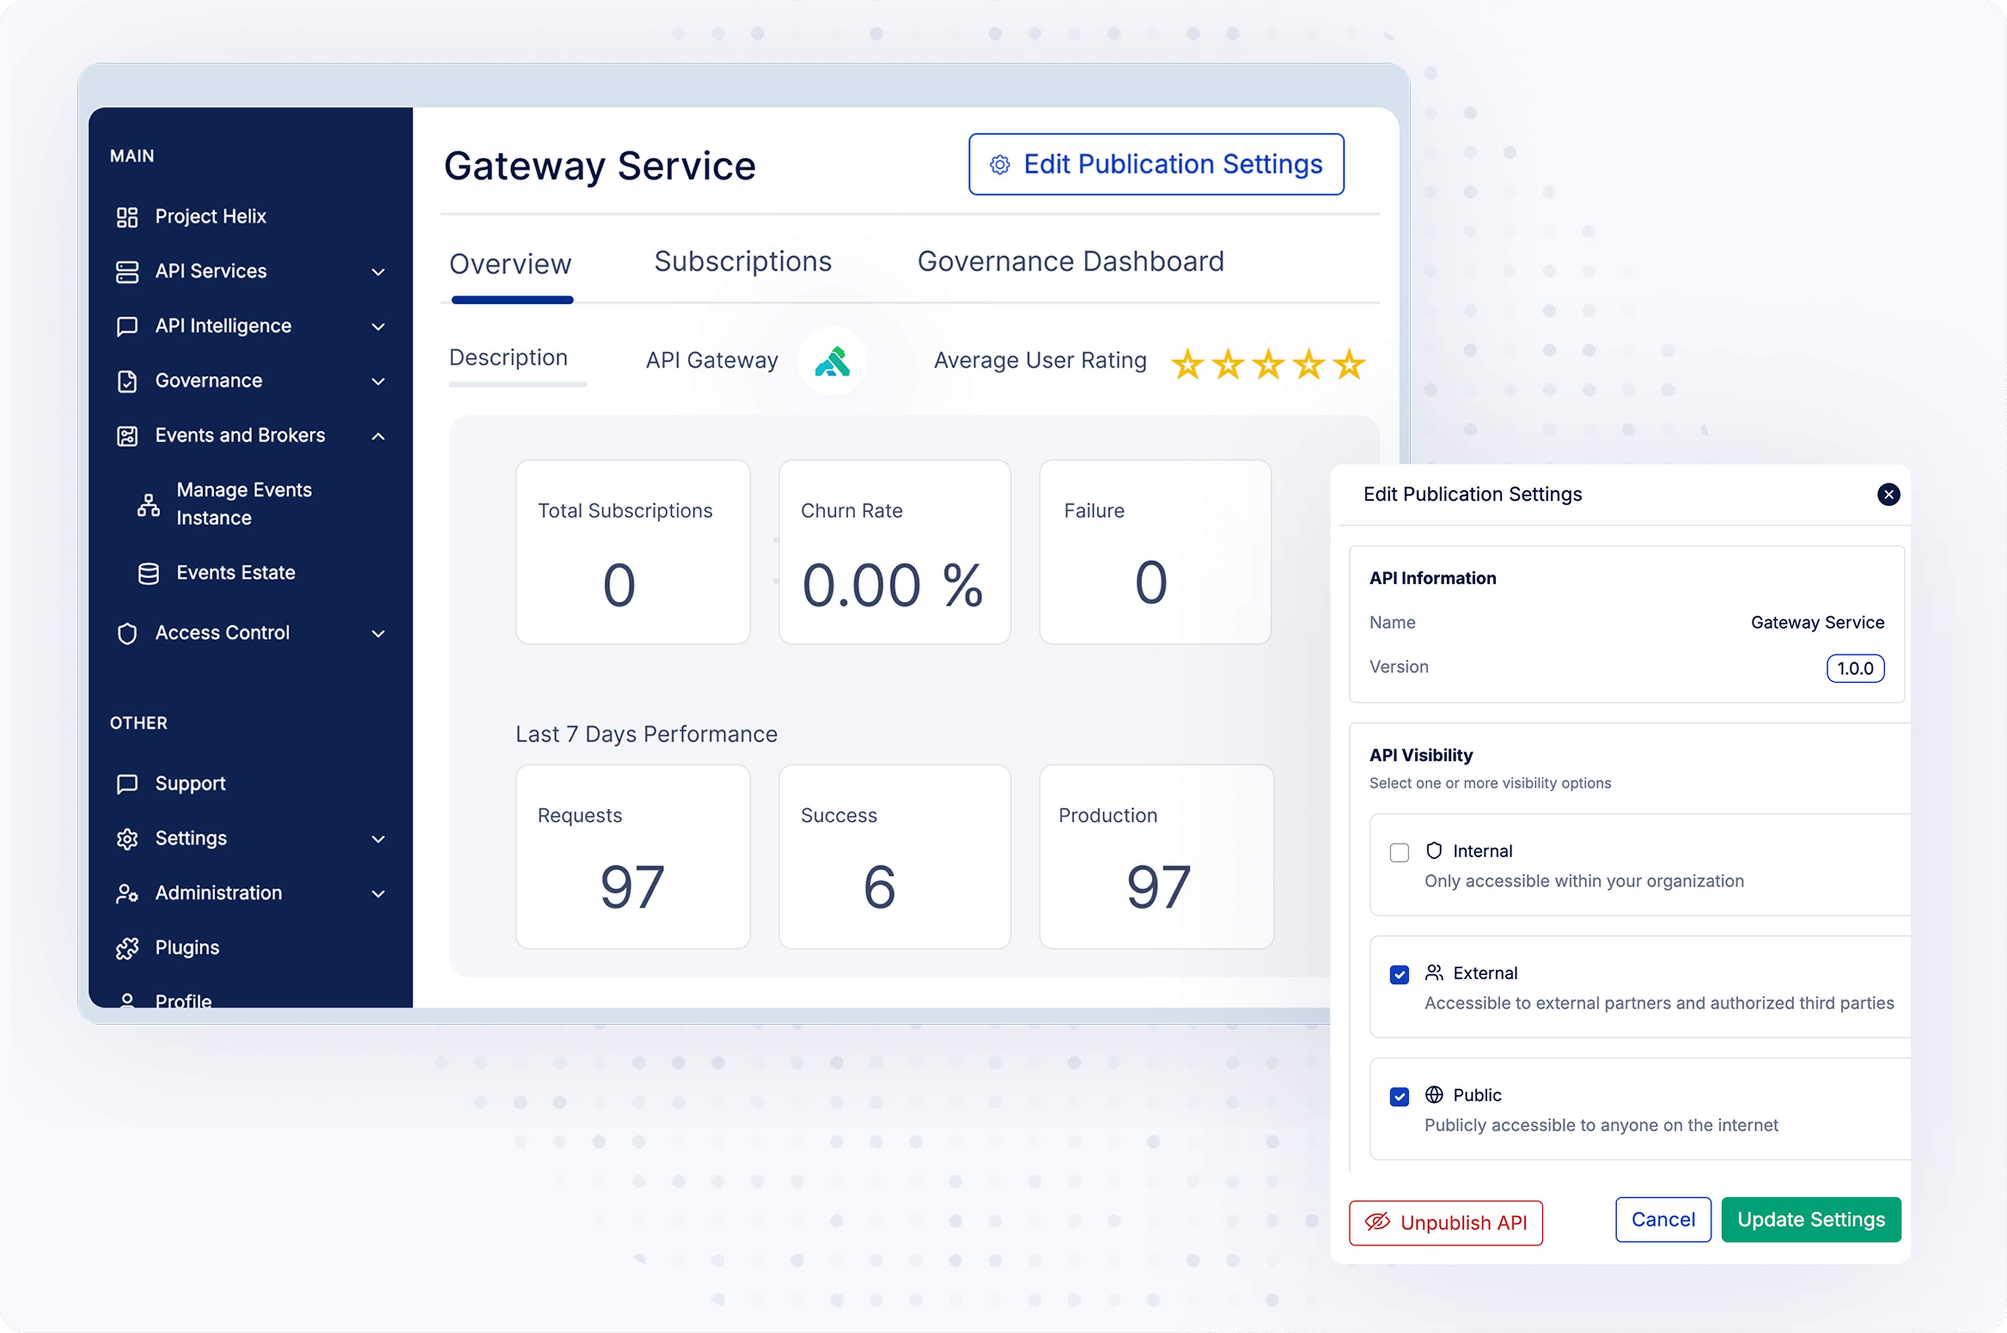
Task: Click the Unpublish API button
Action: point(1445,1223)
